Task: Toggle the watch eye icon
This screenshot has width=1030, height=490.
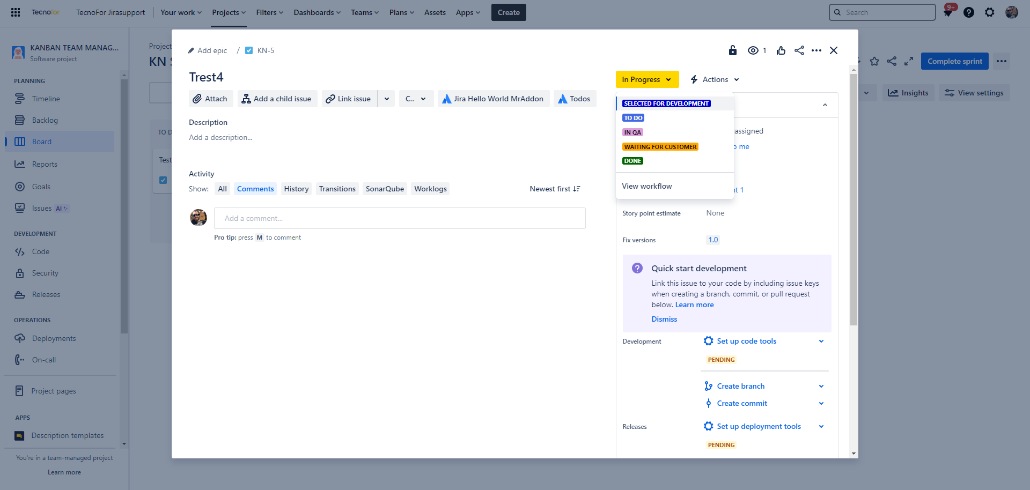Action: [x=753, y=50]
